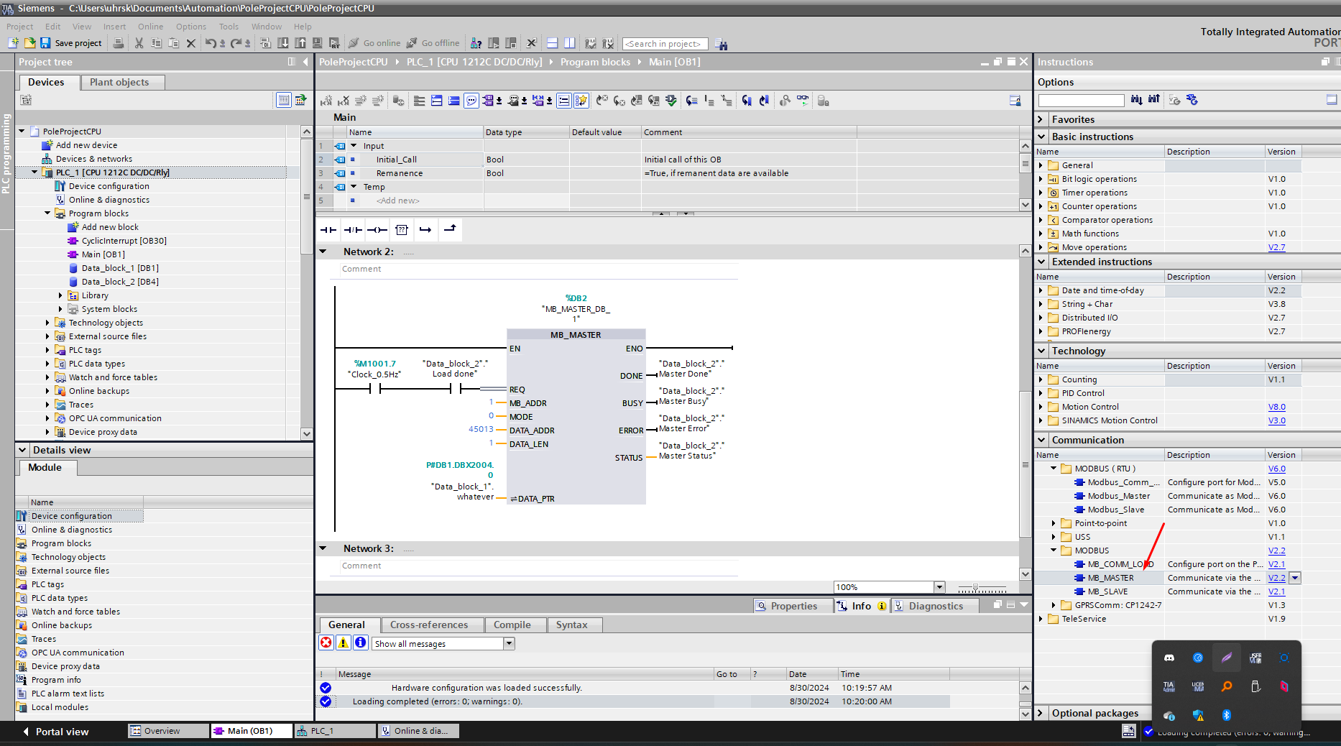Image resolution: width=1341 pixels, height=746 pixels.
Task: Expand Optional packages section
Action: (1041, 713)
